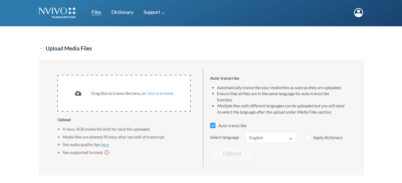Click the NVivo Transcription logo
Viewport: 402px width, 183px height.
pyautogui.click(x=57, y=12)
